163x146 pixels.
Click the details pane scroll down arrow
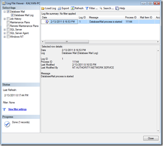coord(158,131)
